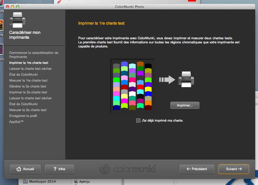Choose Laisser la charte test sécher below Imprimer la 1re
This screenshot has width=258, height=185.
[x=31, y=69]
